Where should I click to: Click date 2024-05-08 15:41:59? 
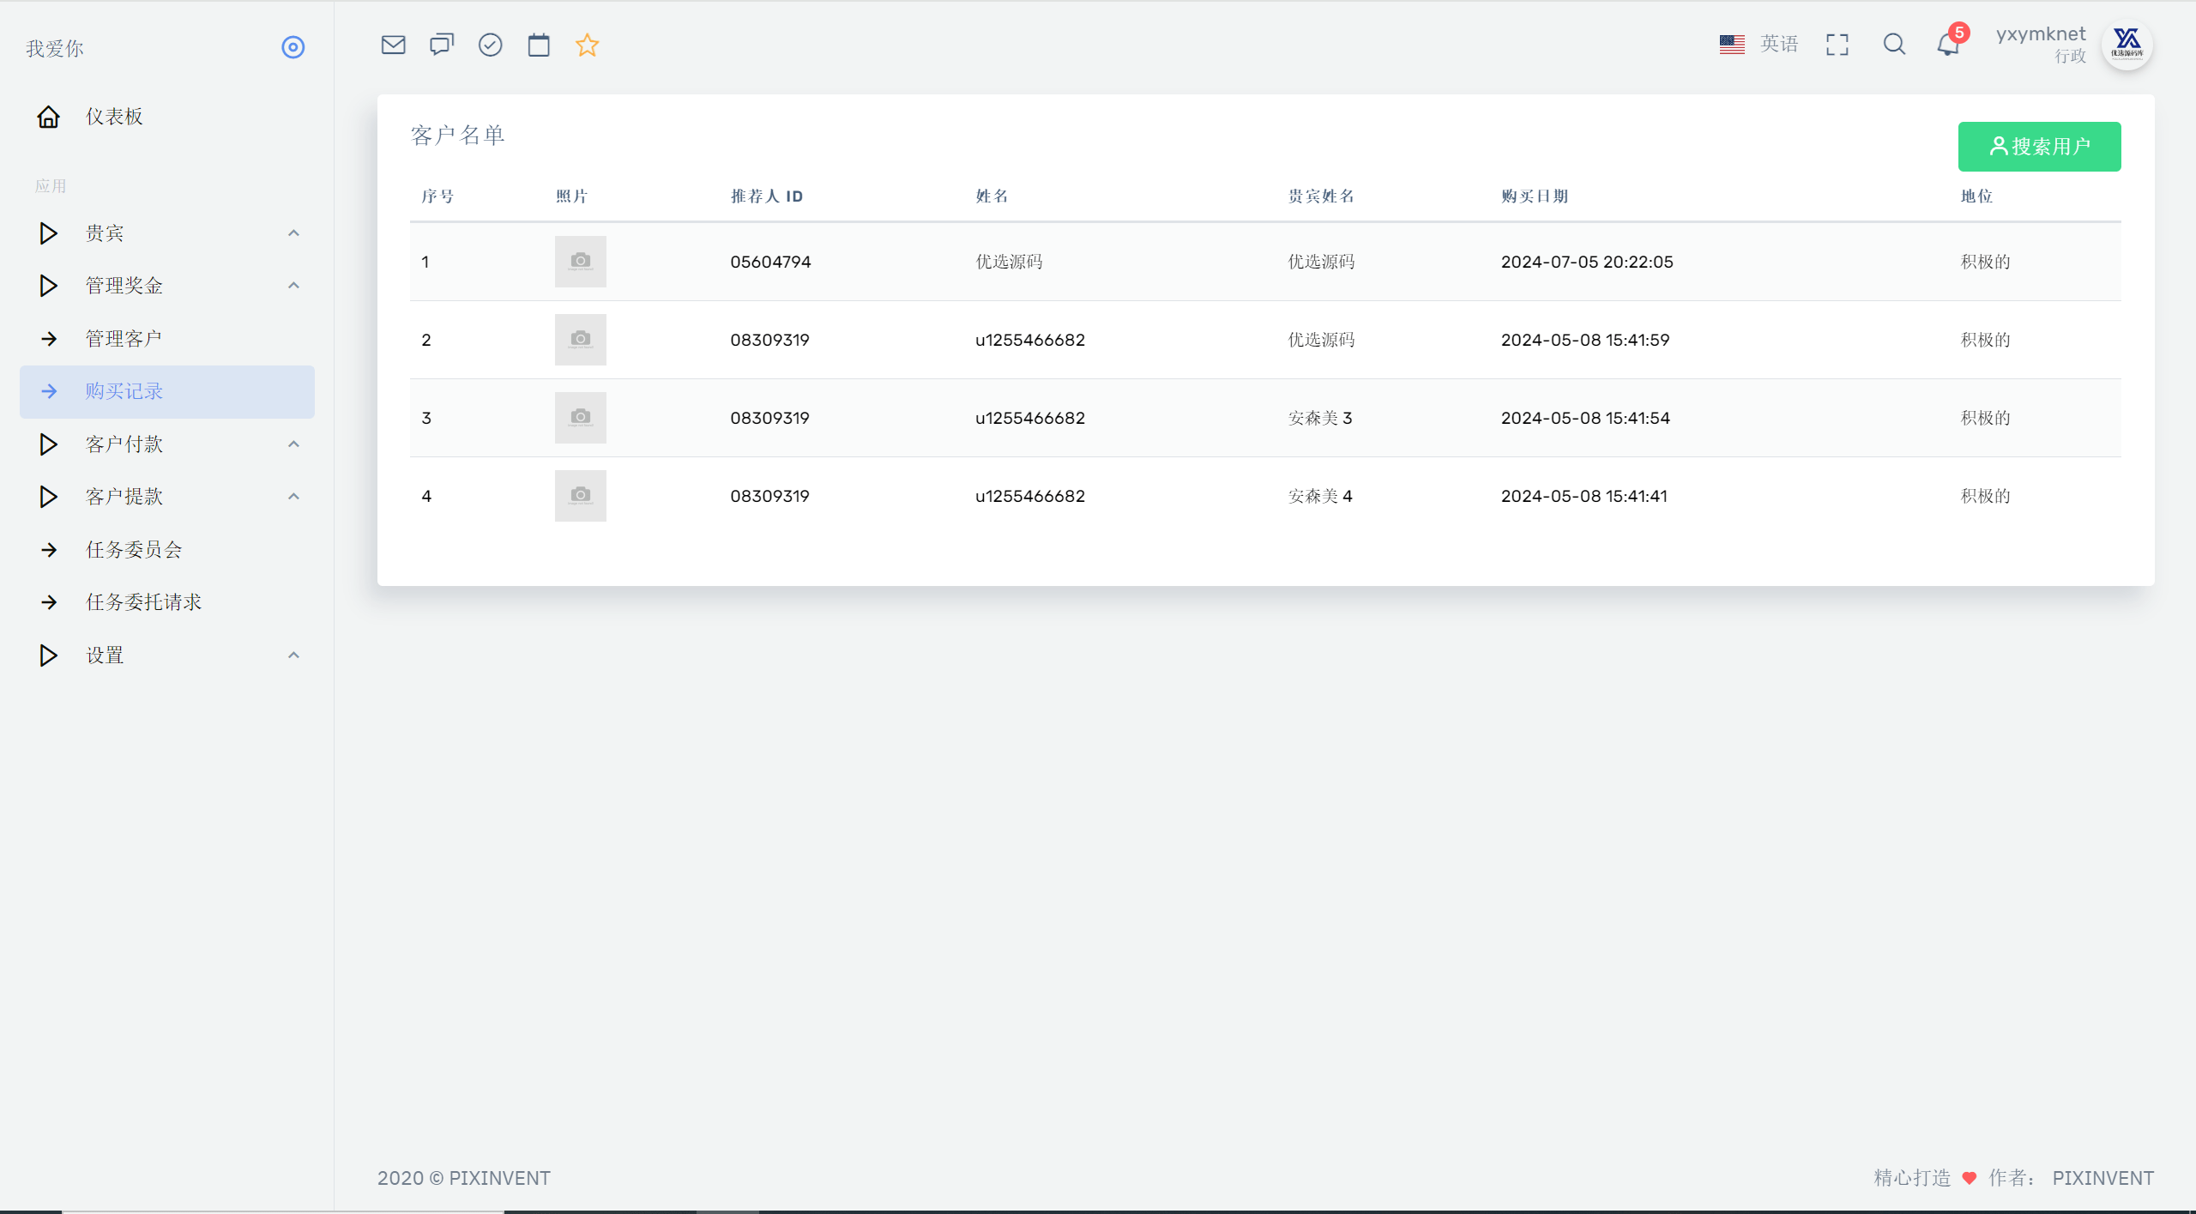coord(1585,340)
